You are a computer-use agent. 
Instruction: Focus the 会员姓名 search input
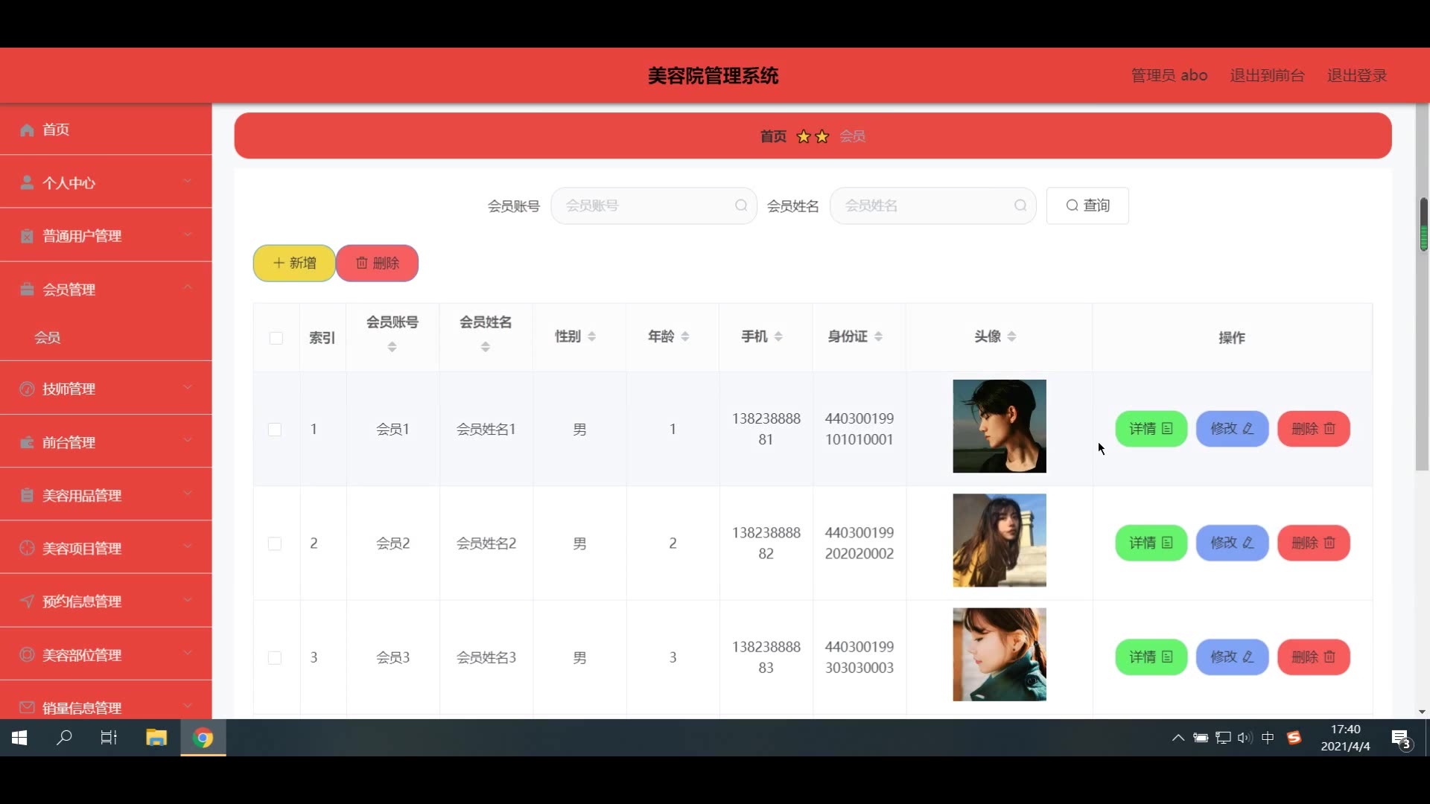pos(932,205)
